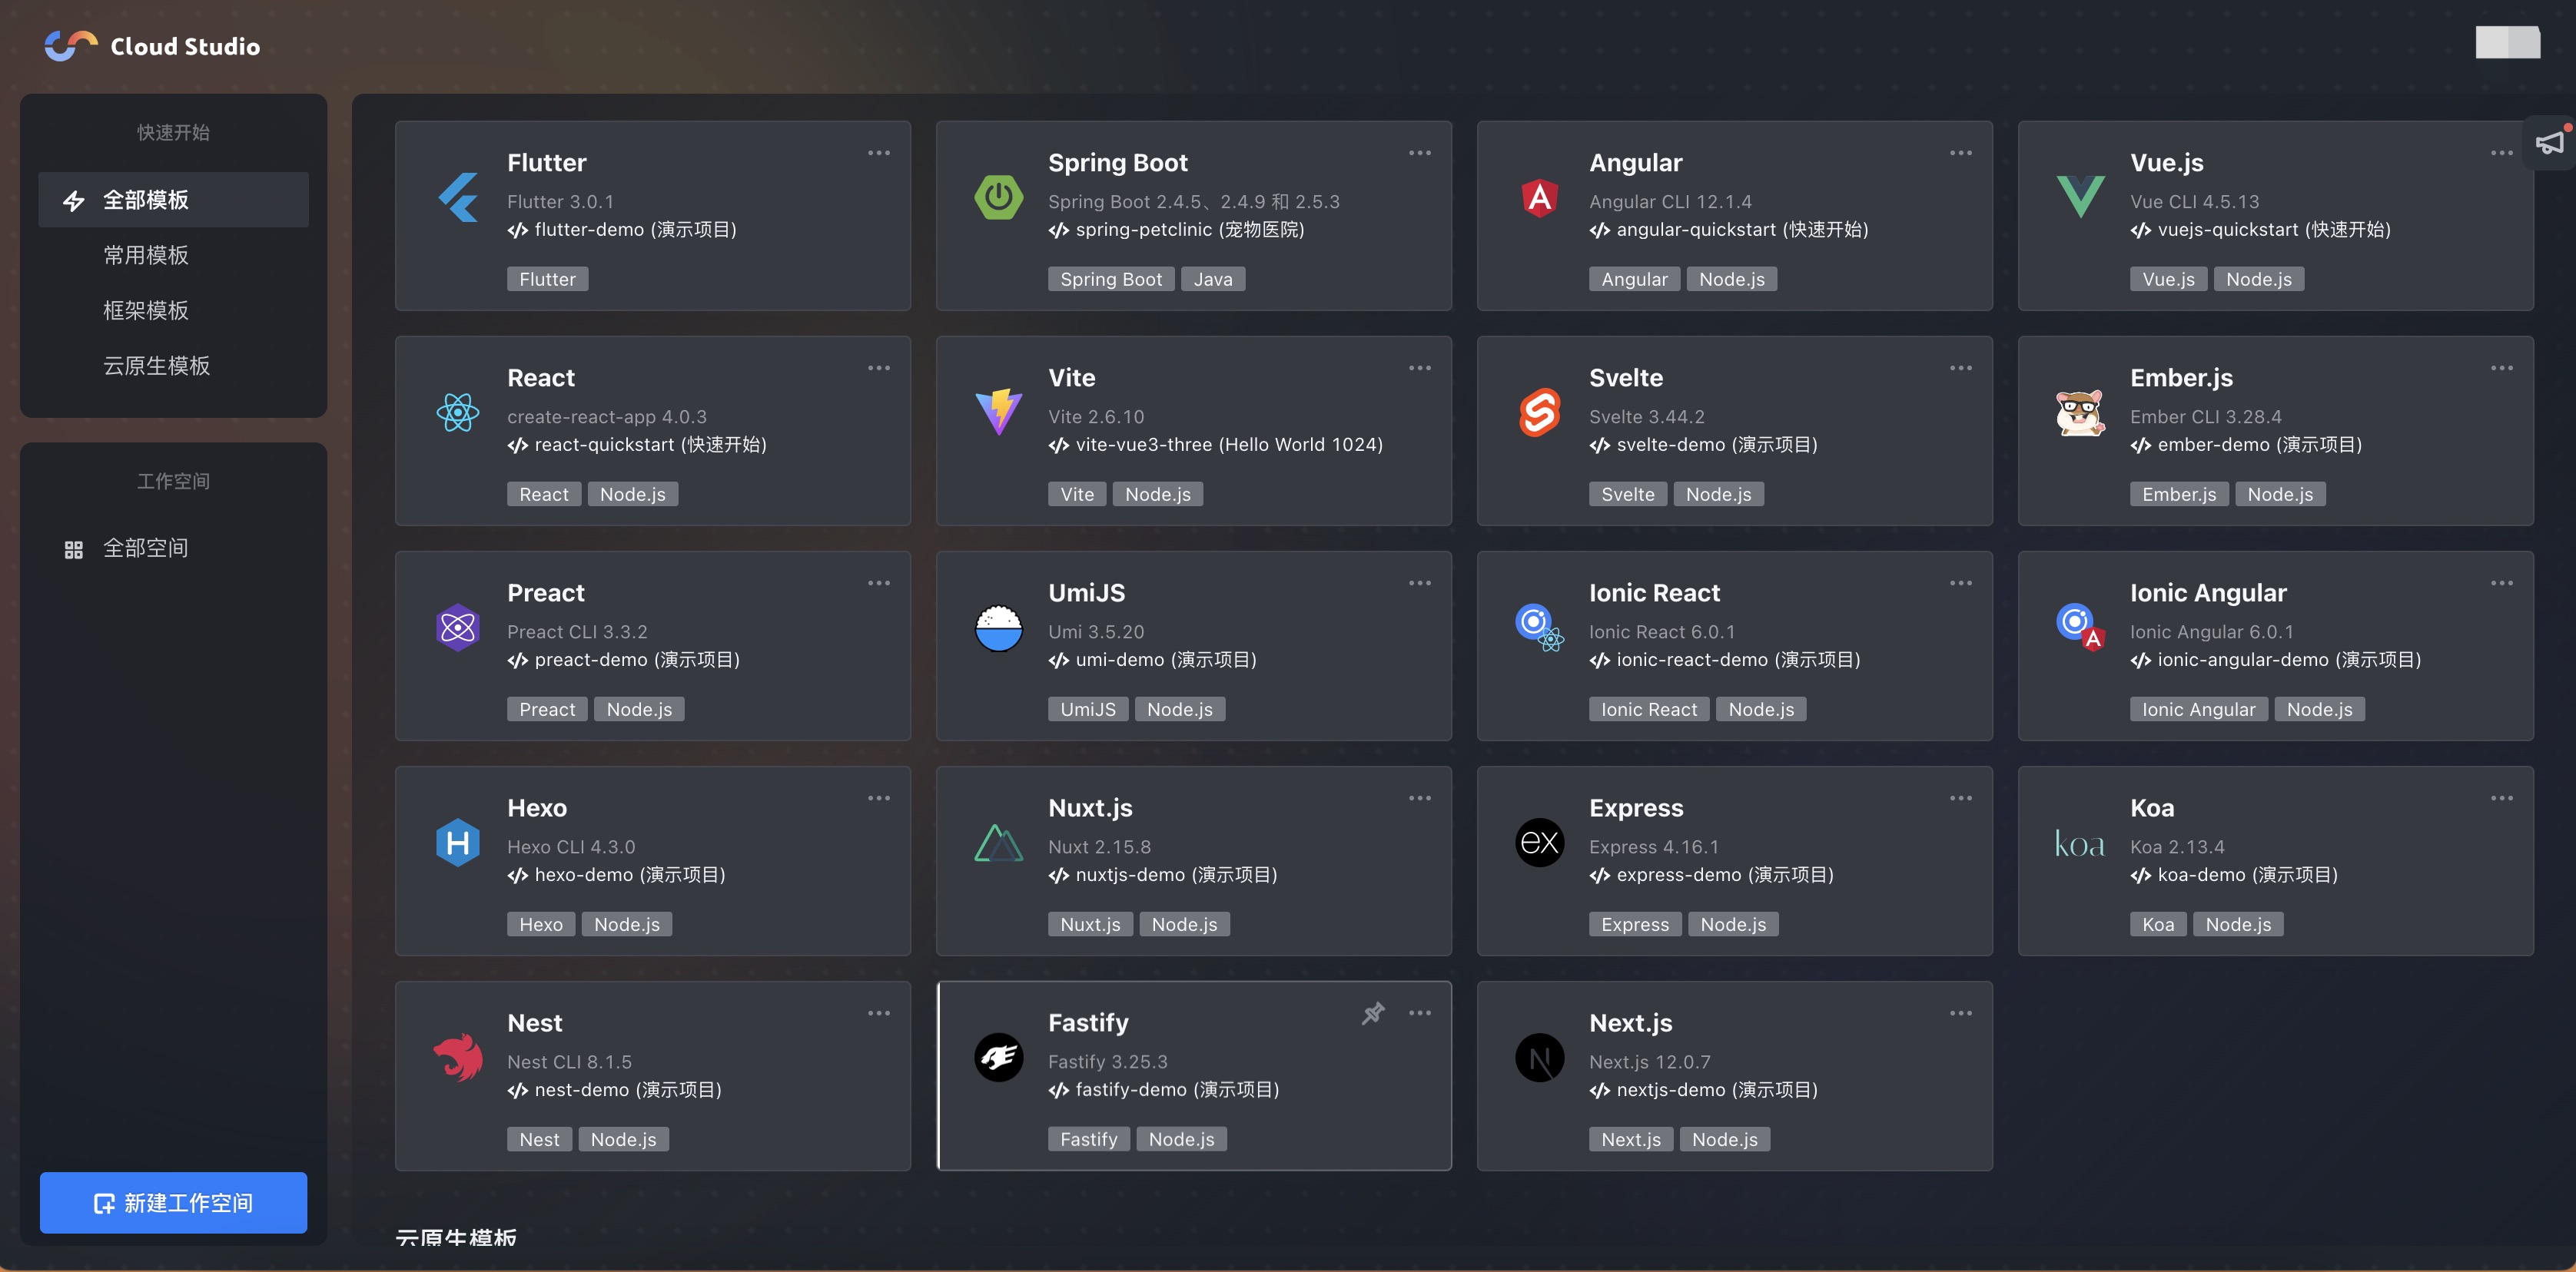
Task: Click the Svelte logo icon
Action: pos(1539,412)
